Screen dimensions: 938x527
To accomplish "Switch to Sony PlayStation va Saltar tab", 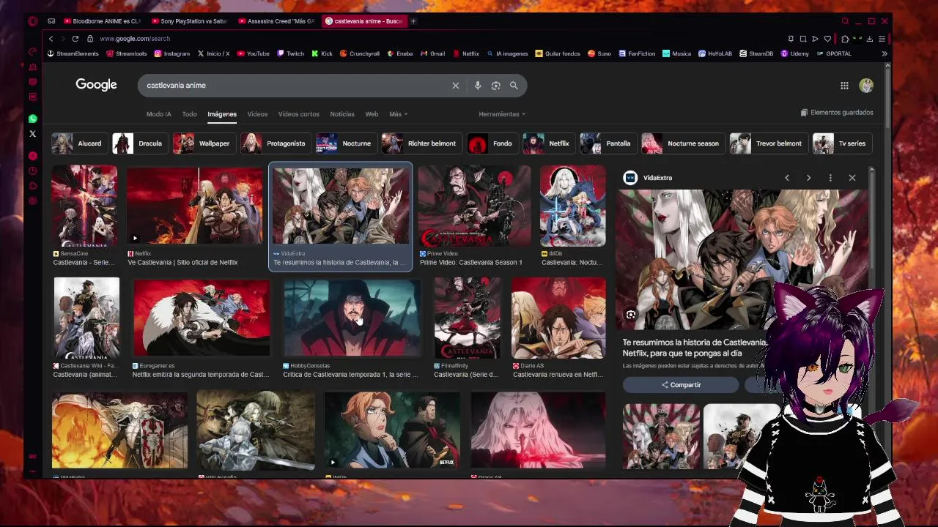I will (x=189, y=21).
